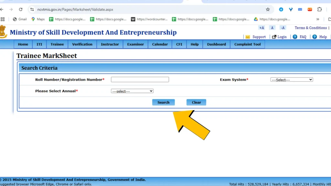This screenshot has width=331, height=186.
Task: Click the Search button
Action: [163, 102]
